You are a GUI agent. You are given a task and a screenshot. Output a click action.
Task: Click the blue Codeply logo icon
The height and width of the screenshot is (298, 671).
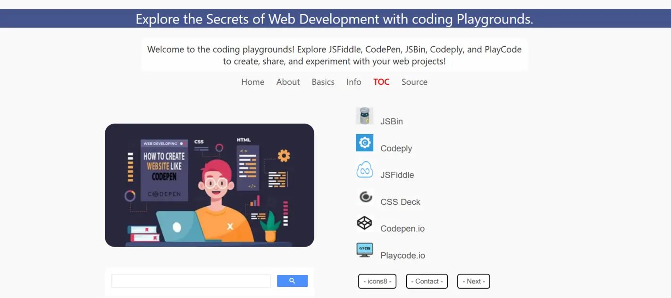coord(364,143)
